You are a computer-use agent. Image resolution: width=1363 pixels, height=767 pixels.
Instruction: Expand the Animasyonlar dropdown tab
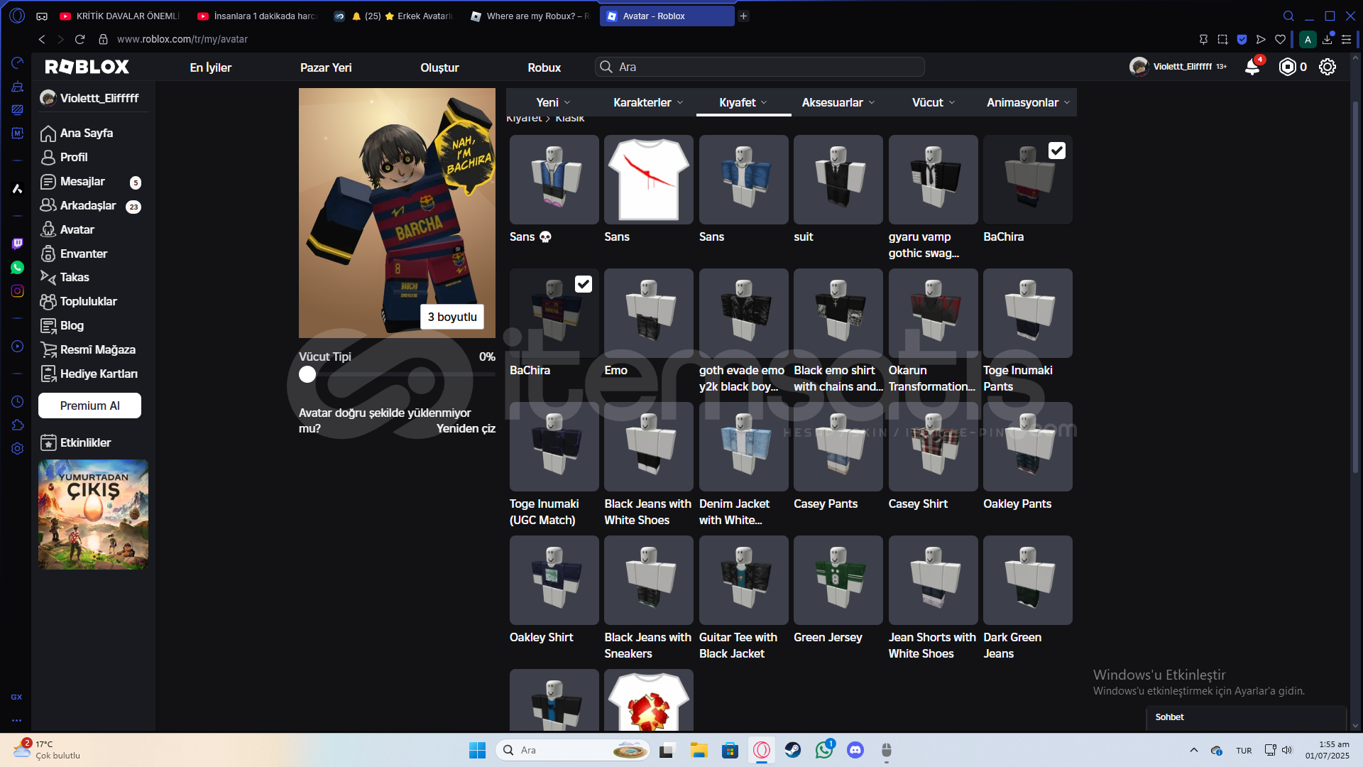tap(1028, 102)
